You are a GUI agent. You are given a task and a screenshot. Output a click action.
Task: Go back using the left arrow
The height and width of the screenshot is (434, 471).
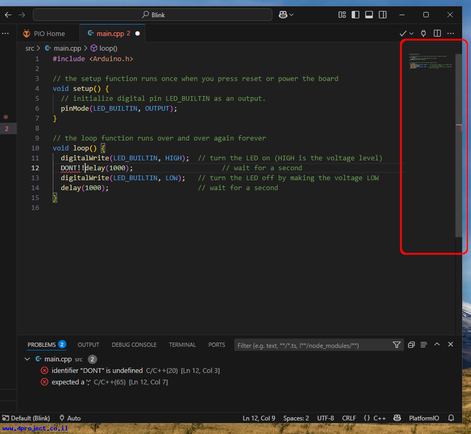coord(8,15)
